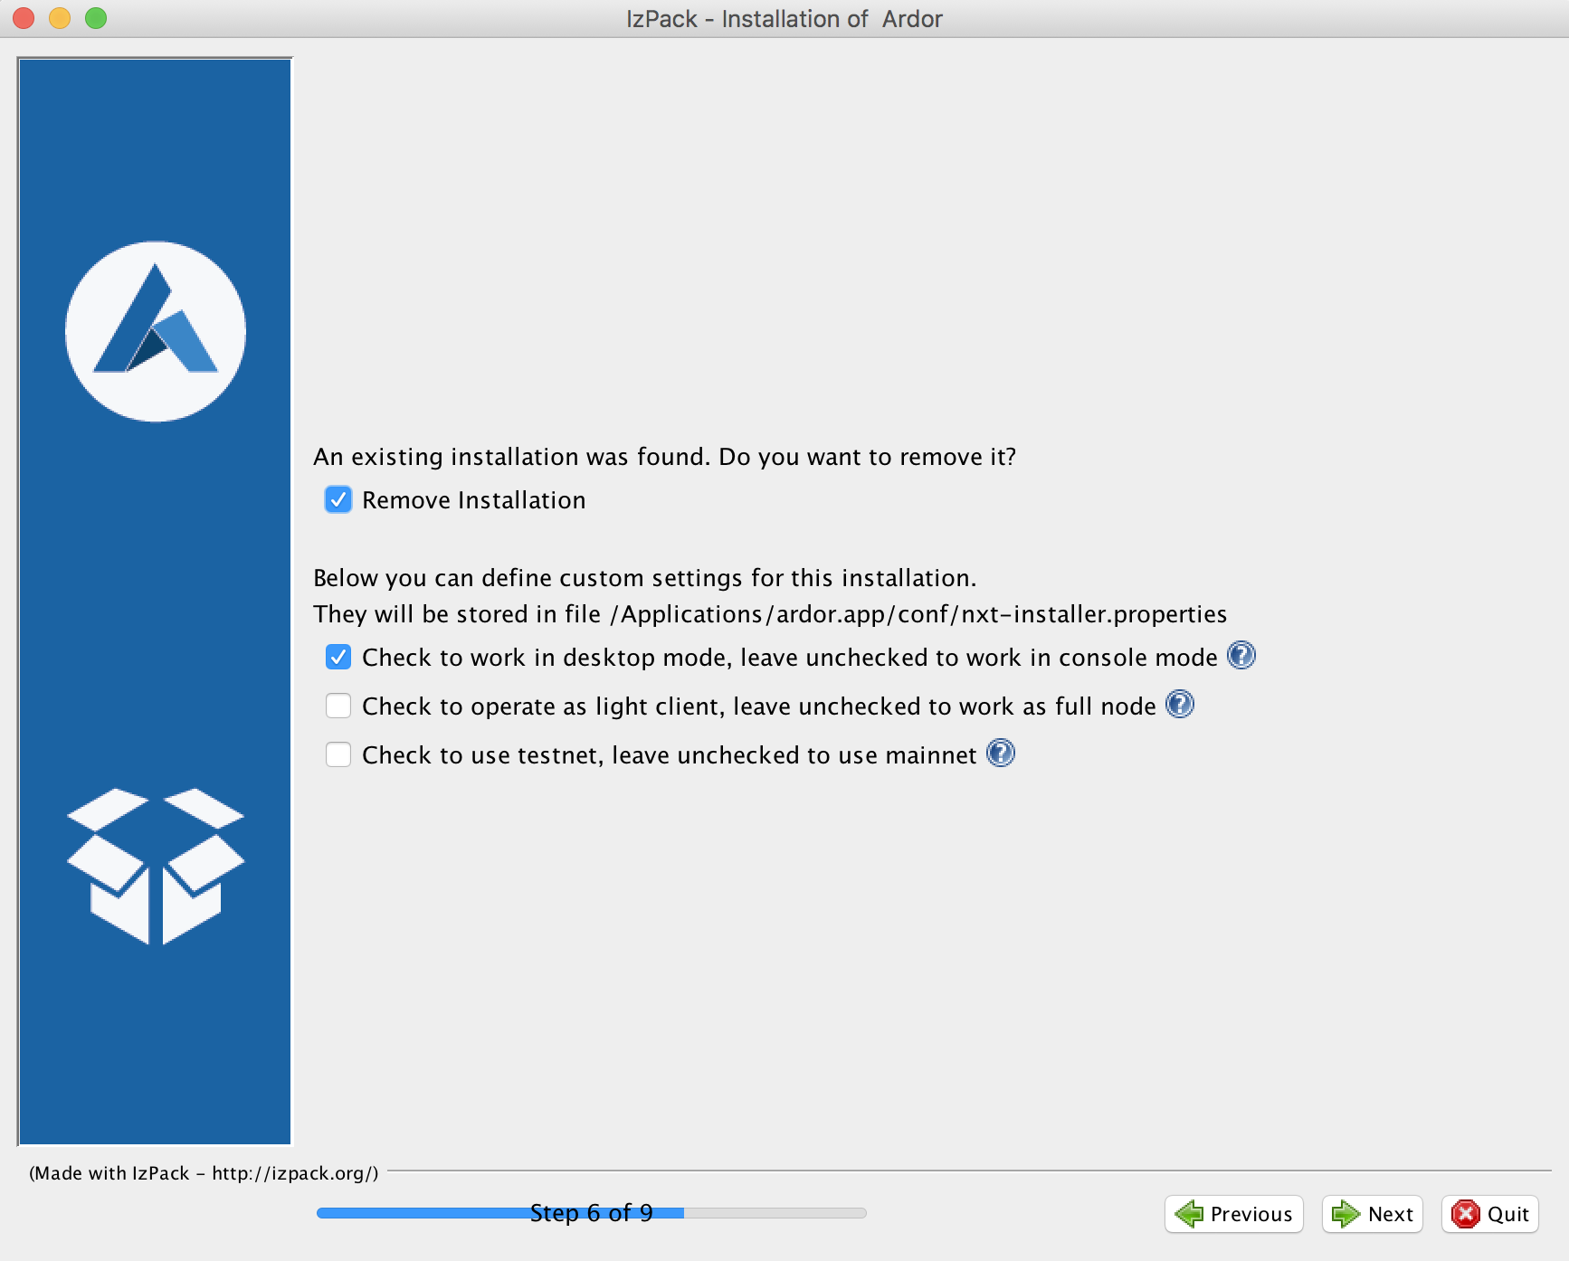Minimize the installer window with yellow button
Screen dimensions: 1569x1261
point(60,18)
